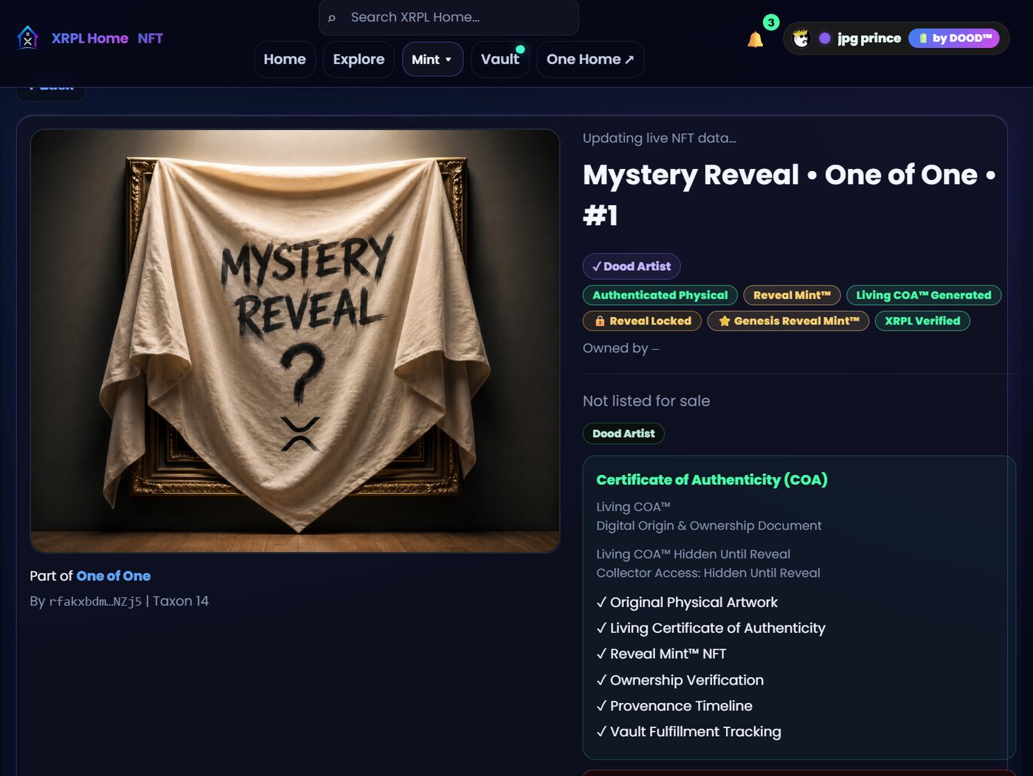
Task: Click the Living Certificate of Authenticity line
Action: point(711,628)
